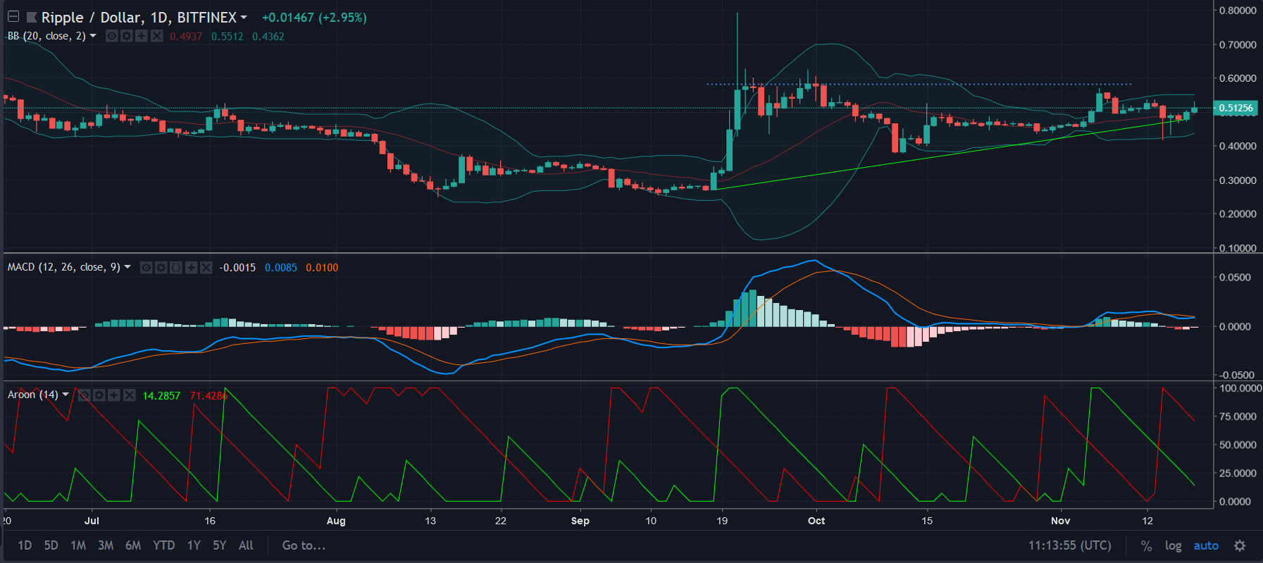1263x563 pixels.
Task: Select the YTD time range
Action: [164, 545]
